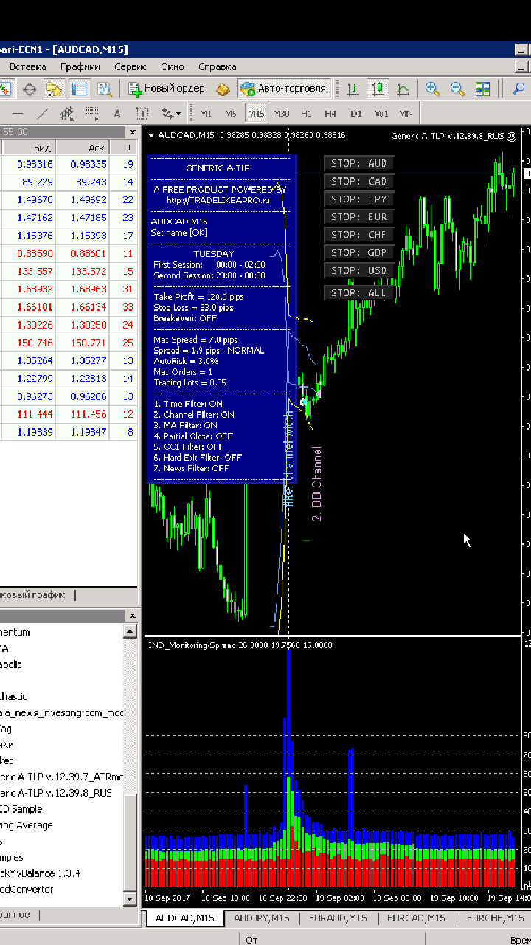Select the TrackMyBalance 1.3.4 navigator entry
The width and height of the screenshot is (531, 945).
click(x=40, y=873)
